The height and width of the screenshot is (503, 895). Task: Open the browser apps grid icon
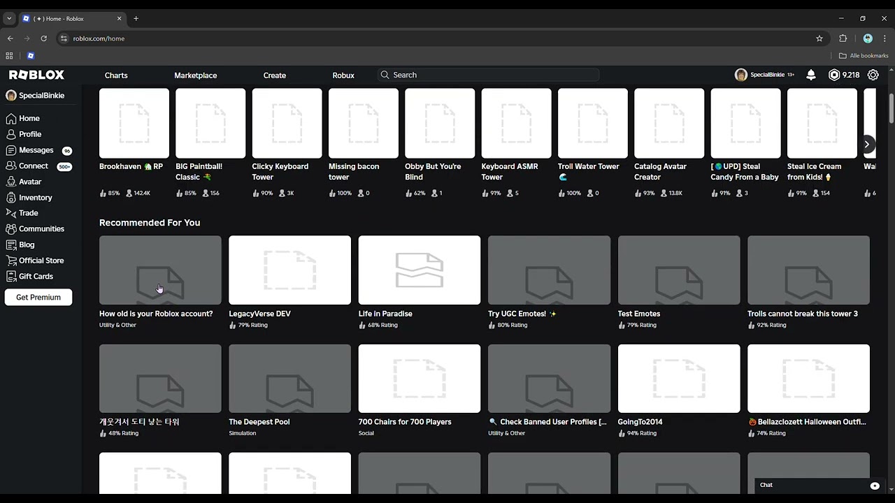pos(9,56)
